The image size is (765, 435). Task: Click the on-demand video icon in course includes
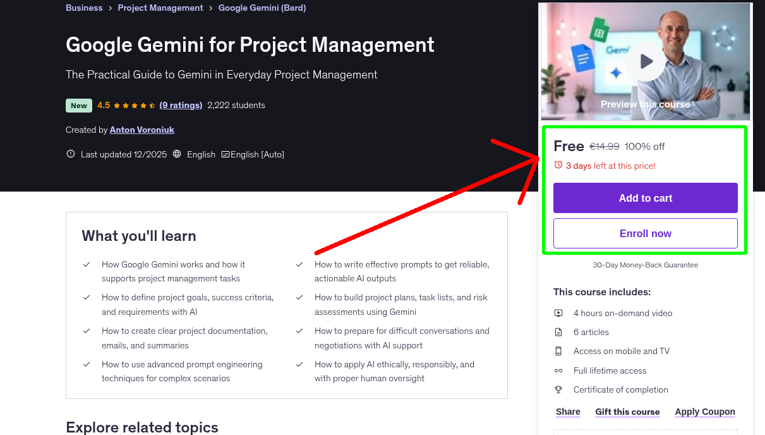(x=558, y=312)
